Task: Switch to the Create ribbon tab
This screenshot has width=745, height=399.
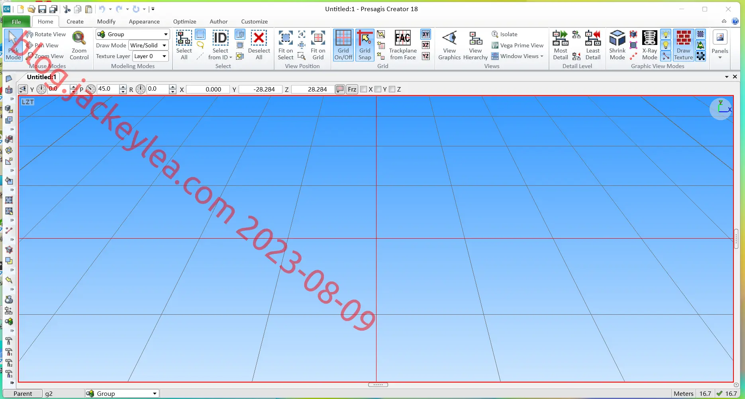Action: point(75,21)
